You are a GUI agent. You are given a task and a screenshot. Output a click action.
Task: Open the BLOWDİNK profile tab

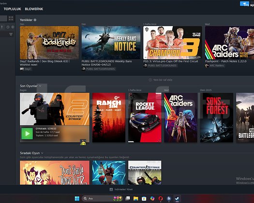(34, 9)
